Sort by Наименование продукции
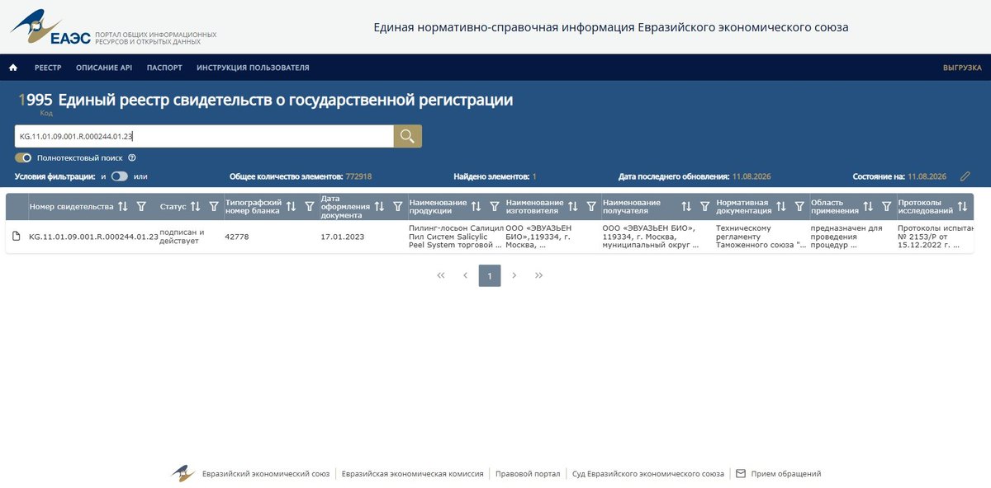 (x=476, y=207)
